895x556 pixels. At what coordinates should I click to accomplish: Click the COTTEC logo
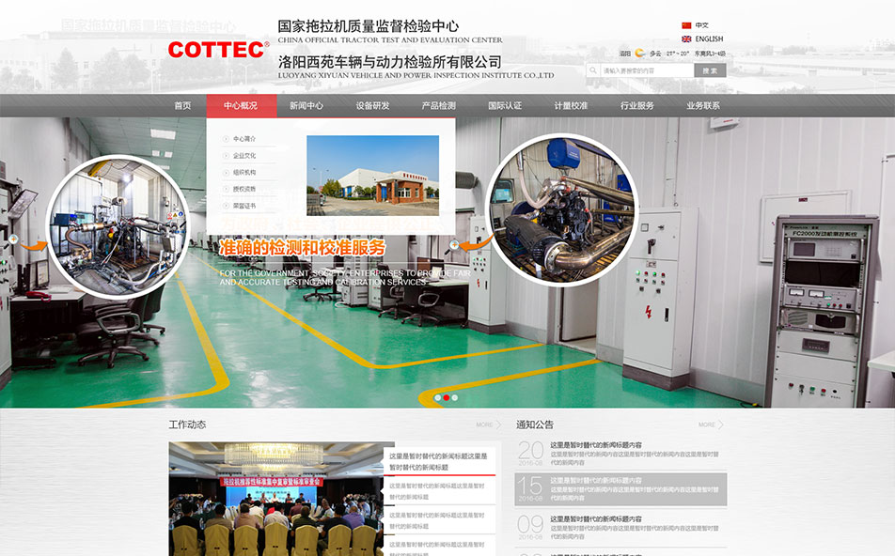[218, 49]
